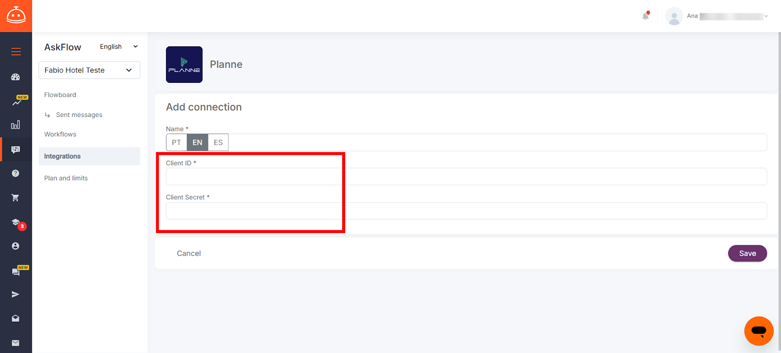
Task: Expand the Ana user account menu
Action: 717,16
